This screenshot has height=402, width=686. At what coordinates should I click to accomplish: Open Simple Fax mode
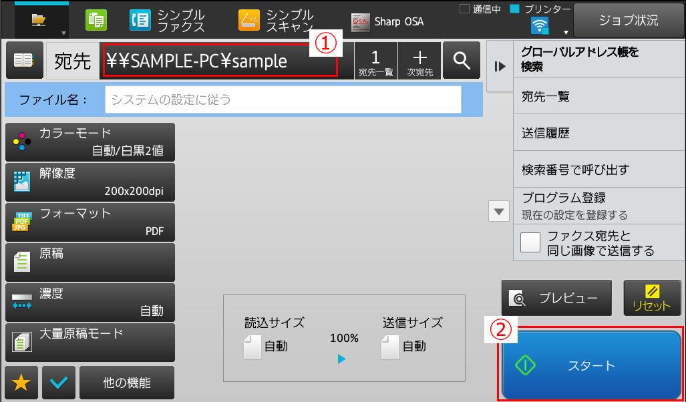[x=168, y=21]
